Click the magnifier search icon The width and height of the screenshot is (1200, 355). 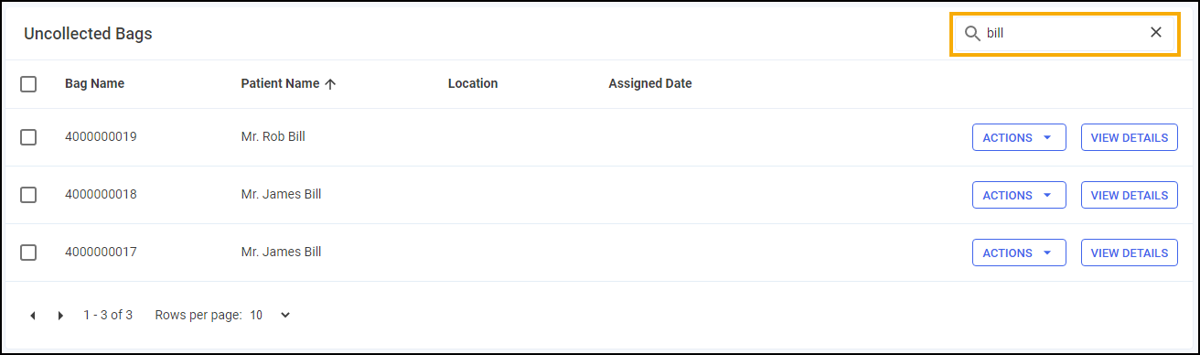(972, 34)
